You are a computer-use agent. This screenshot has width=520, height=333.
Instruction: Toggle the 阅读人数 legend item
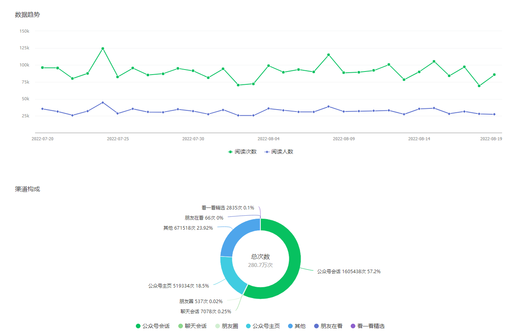coord(279,152)
